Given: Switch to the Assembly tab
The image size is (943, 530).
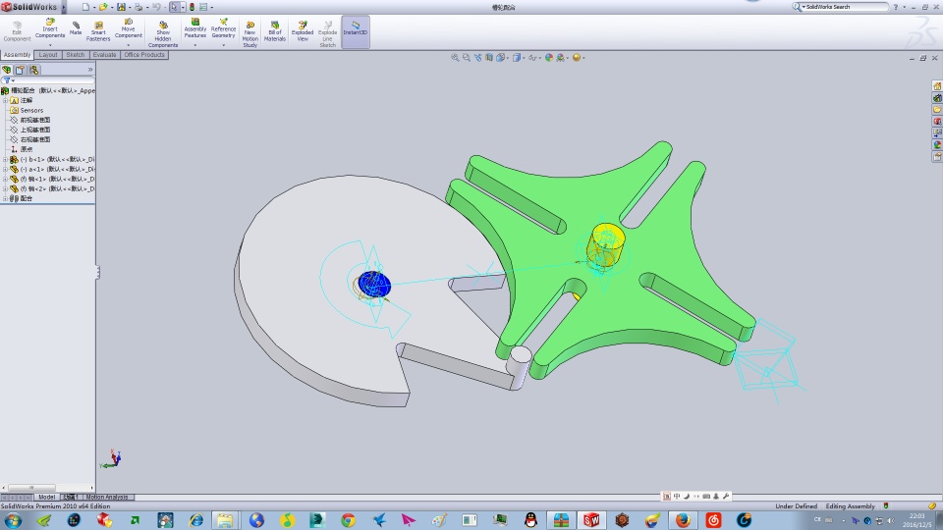Looking at the screenshot, I should point(17,55).
